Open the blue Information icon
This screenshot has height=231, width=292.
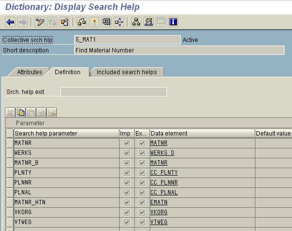click(x=173, y=22)
